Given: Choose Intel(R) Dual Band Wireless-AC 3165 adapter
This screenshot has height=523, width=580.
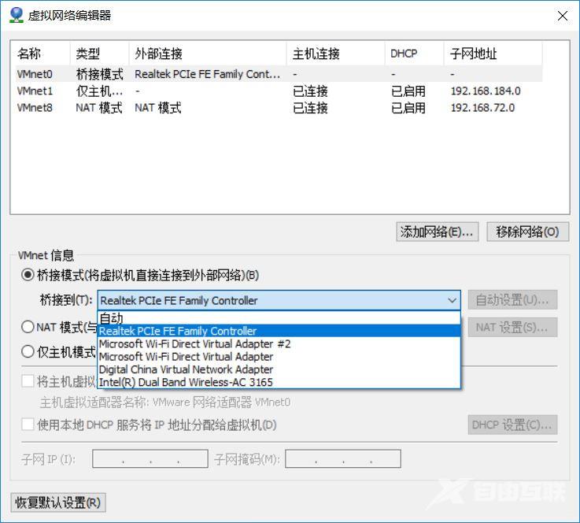Looking at the screenshot, I should pos(186,382).
